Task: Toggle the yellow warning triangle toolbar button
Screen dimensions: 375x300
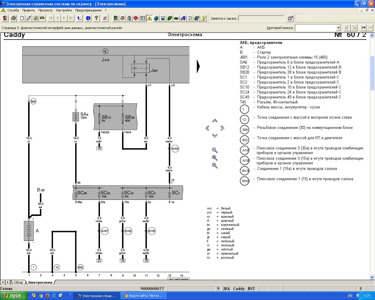Action: (149, 18)
